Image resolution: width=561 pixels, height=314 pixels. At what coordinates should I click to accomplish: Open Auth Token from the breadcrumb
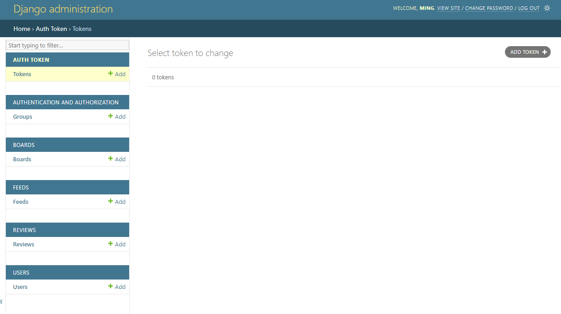coord(51,28)
